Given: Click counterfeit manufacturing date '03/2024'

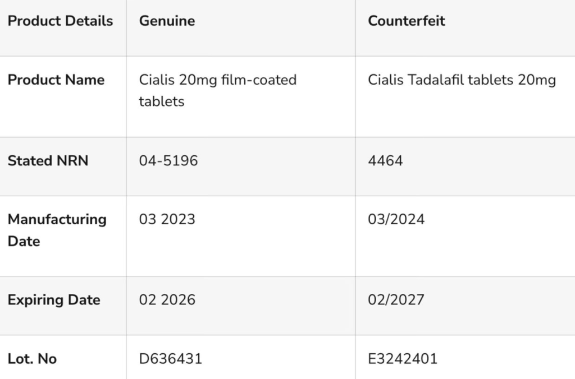Looking at the screenshot, I should click(x=396, y=219).
